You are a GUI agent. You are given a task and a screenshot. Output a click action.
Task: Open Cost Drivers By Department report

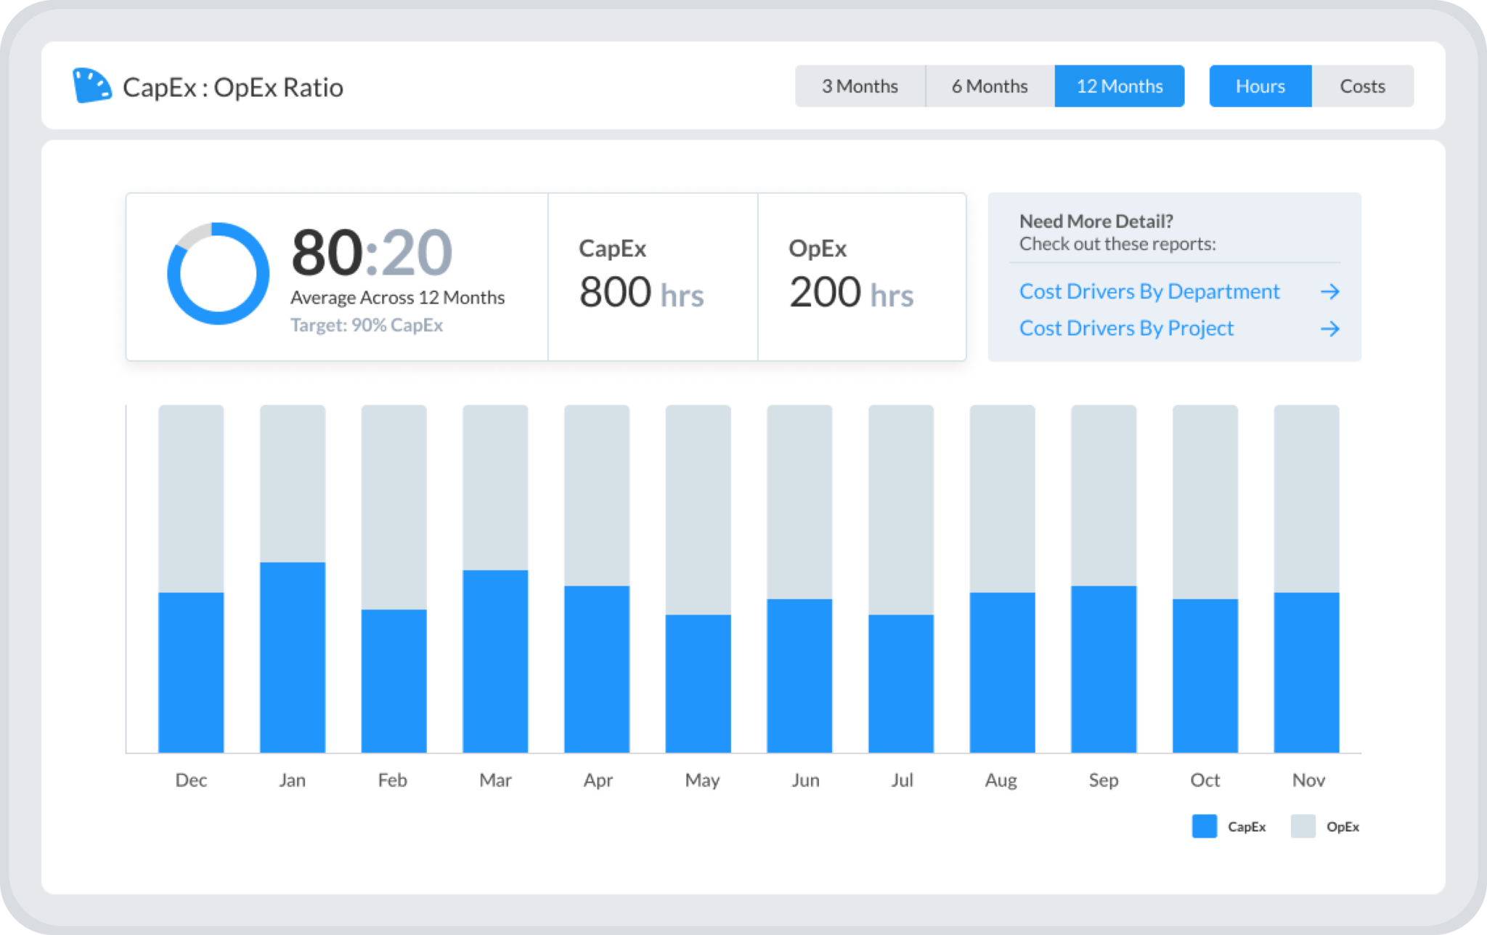(1149, 291)
